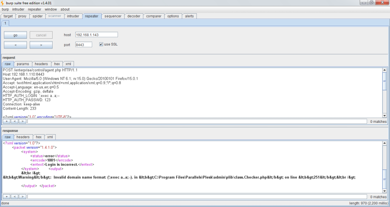Toggle the use SSL checkbox
This screenshot has width=390, height=207.
[101, 44]
